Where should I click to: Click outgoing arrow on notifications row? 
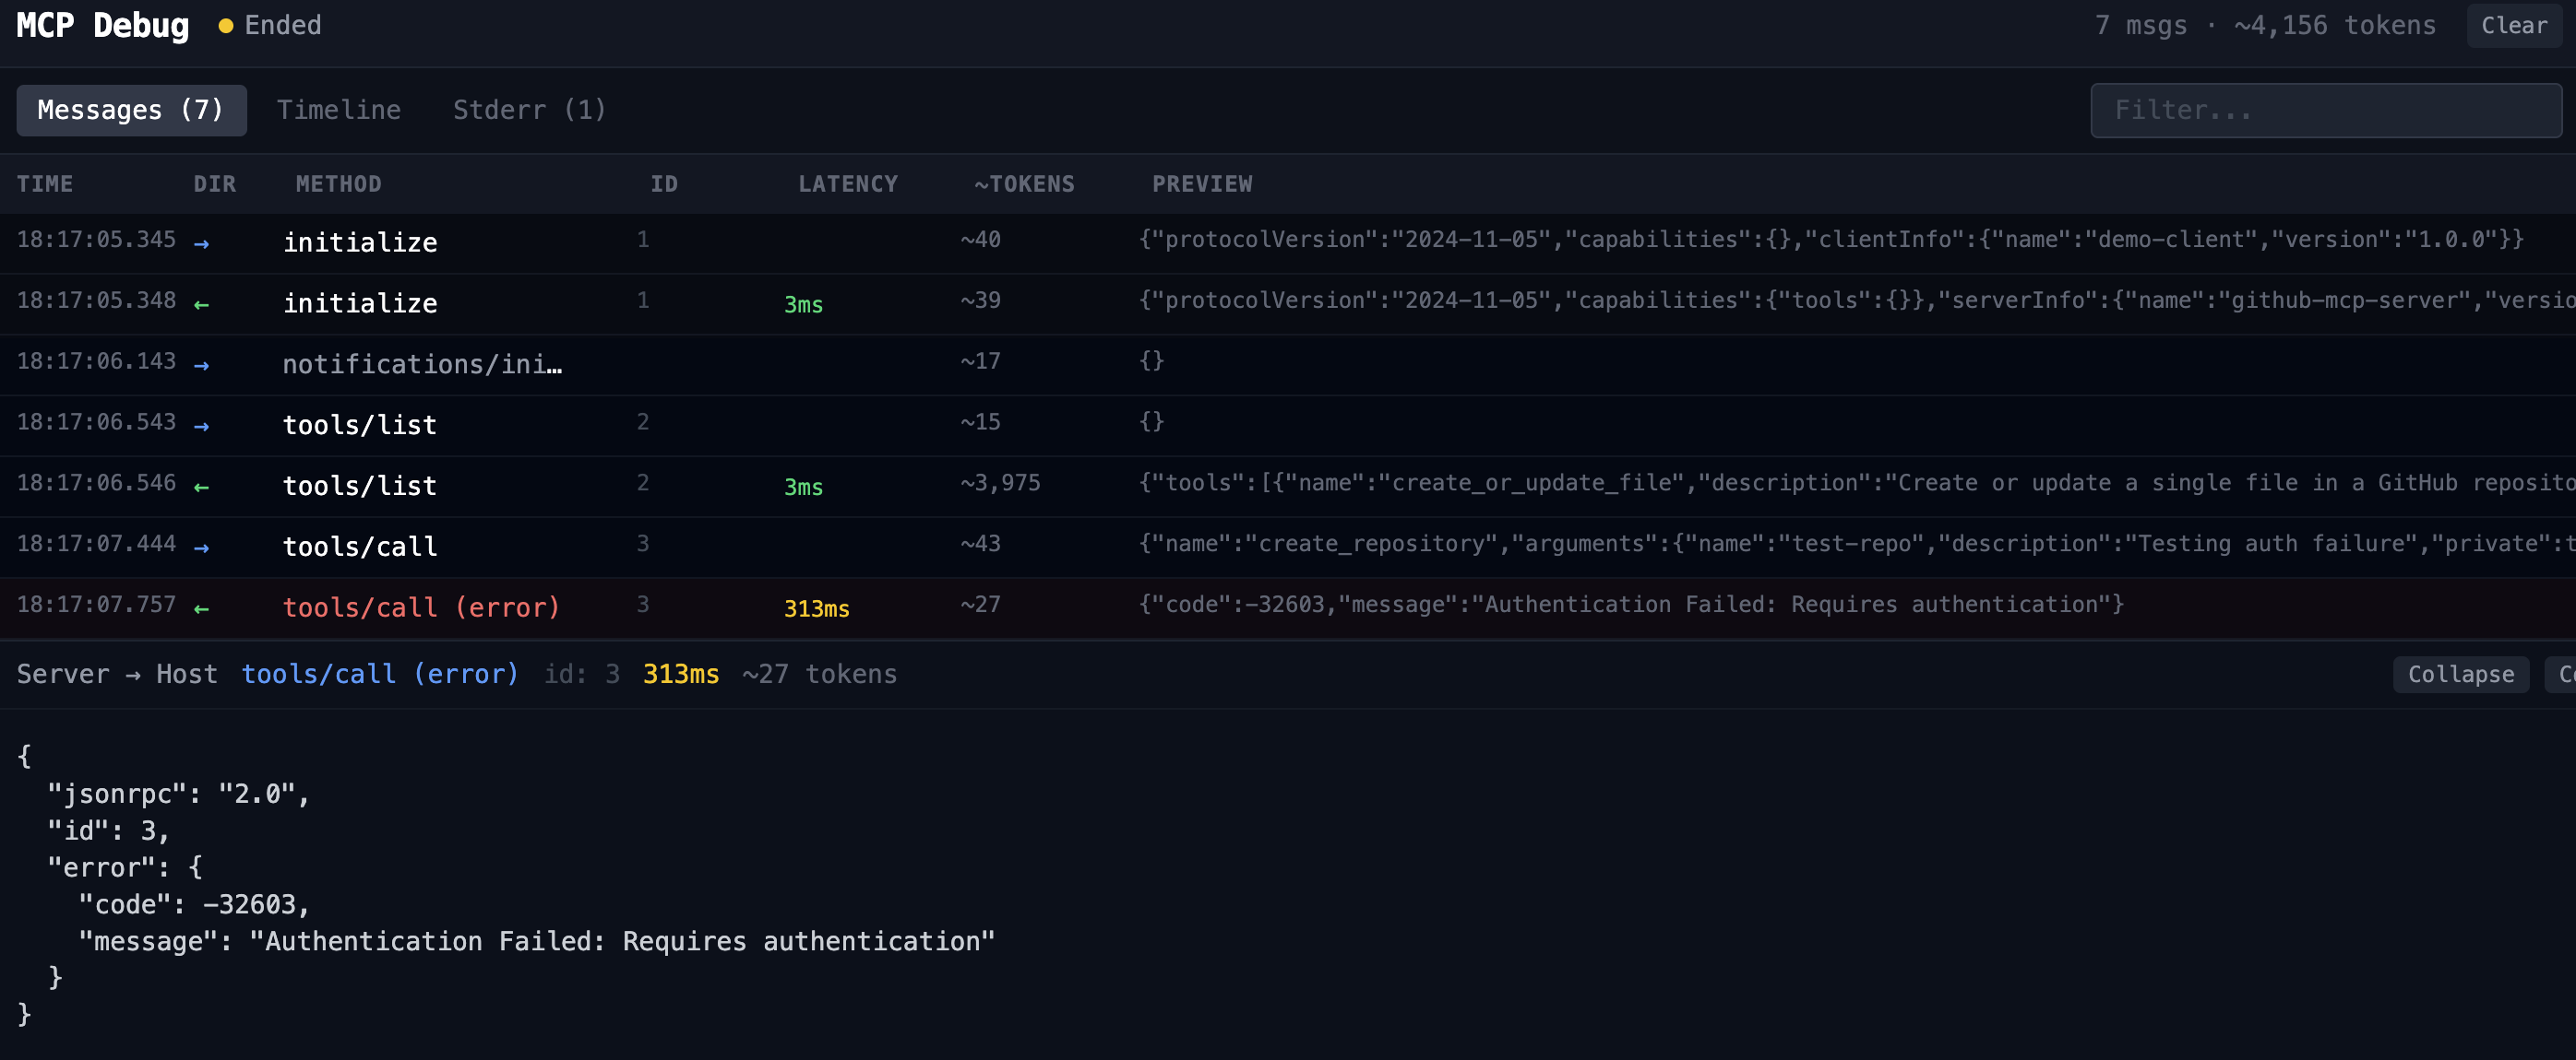201,365
